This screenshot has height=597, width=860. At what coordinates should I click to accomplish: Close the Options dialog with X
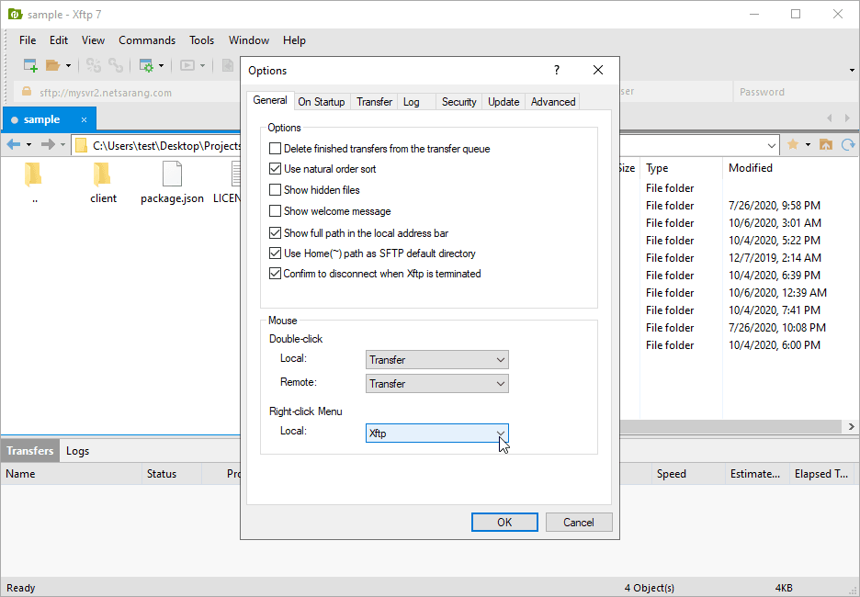click(598, 70)
